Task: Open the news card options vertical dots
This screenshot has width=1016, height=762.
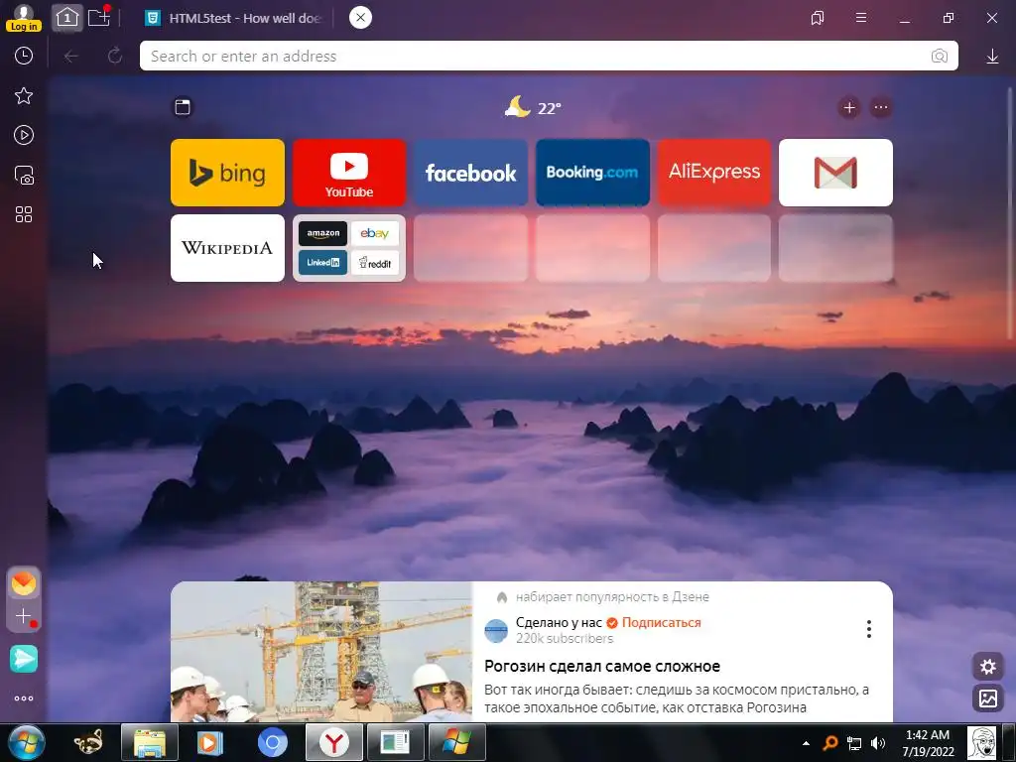Action: pyautogui.click(x=869, y=628)
